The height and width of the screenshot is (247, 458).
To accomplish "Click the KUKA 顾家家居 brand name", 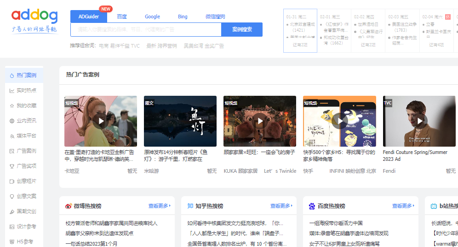I will coord(240,171).
